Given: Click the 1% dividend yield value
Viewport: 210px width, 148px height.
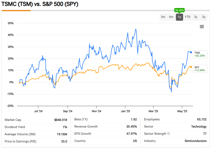Looking at the screenshot, I should pyautogui.click(x=65, y=127).
